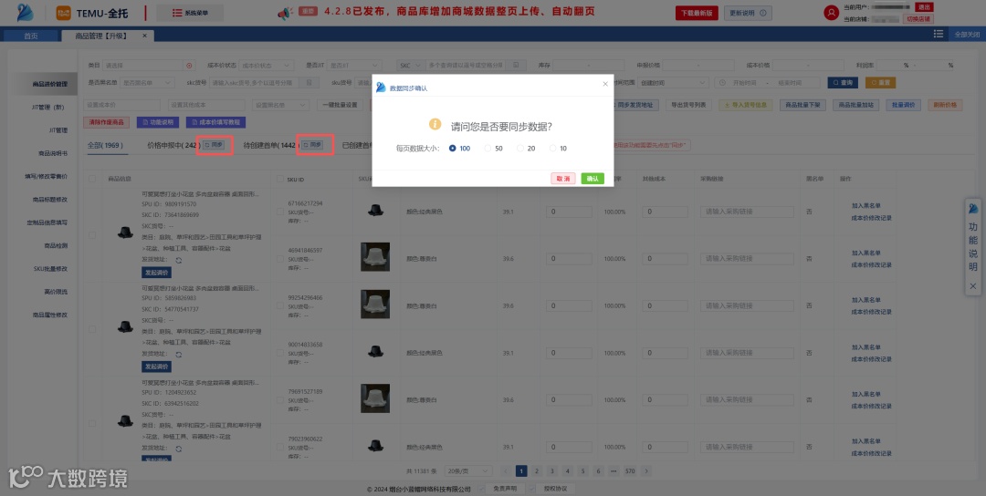Refresh 发货地址 for SPU 5859826983
The height and width of the screenshot is (496, 986).
click(179, 354)
